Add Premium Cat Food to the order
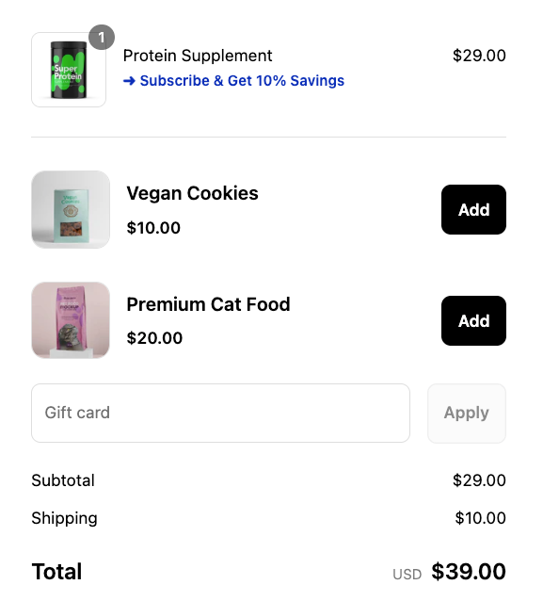Screen dimensions: 543x601 473,321
